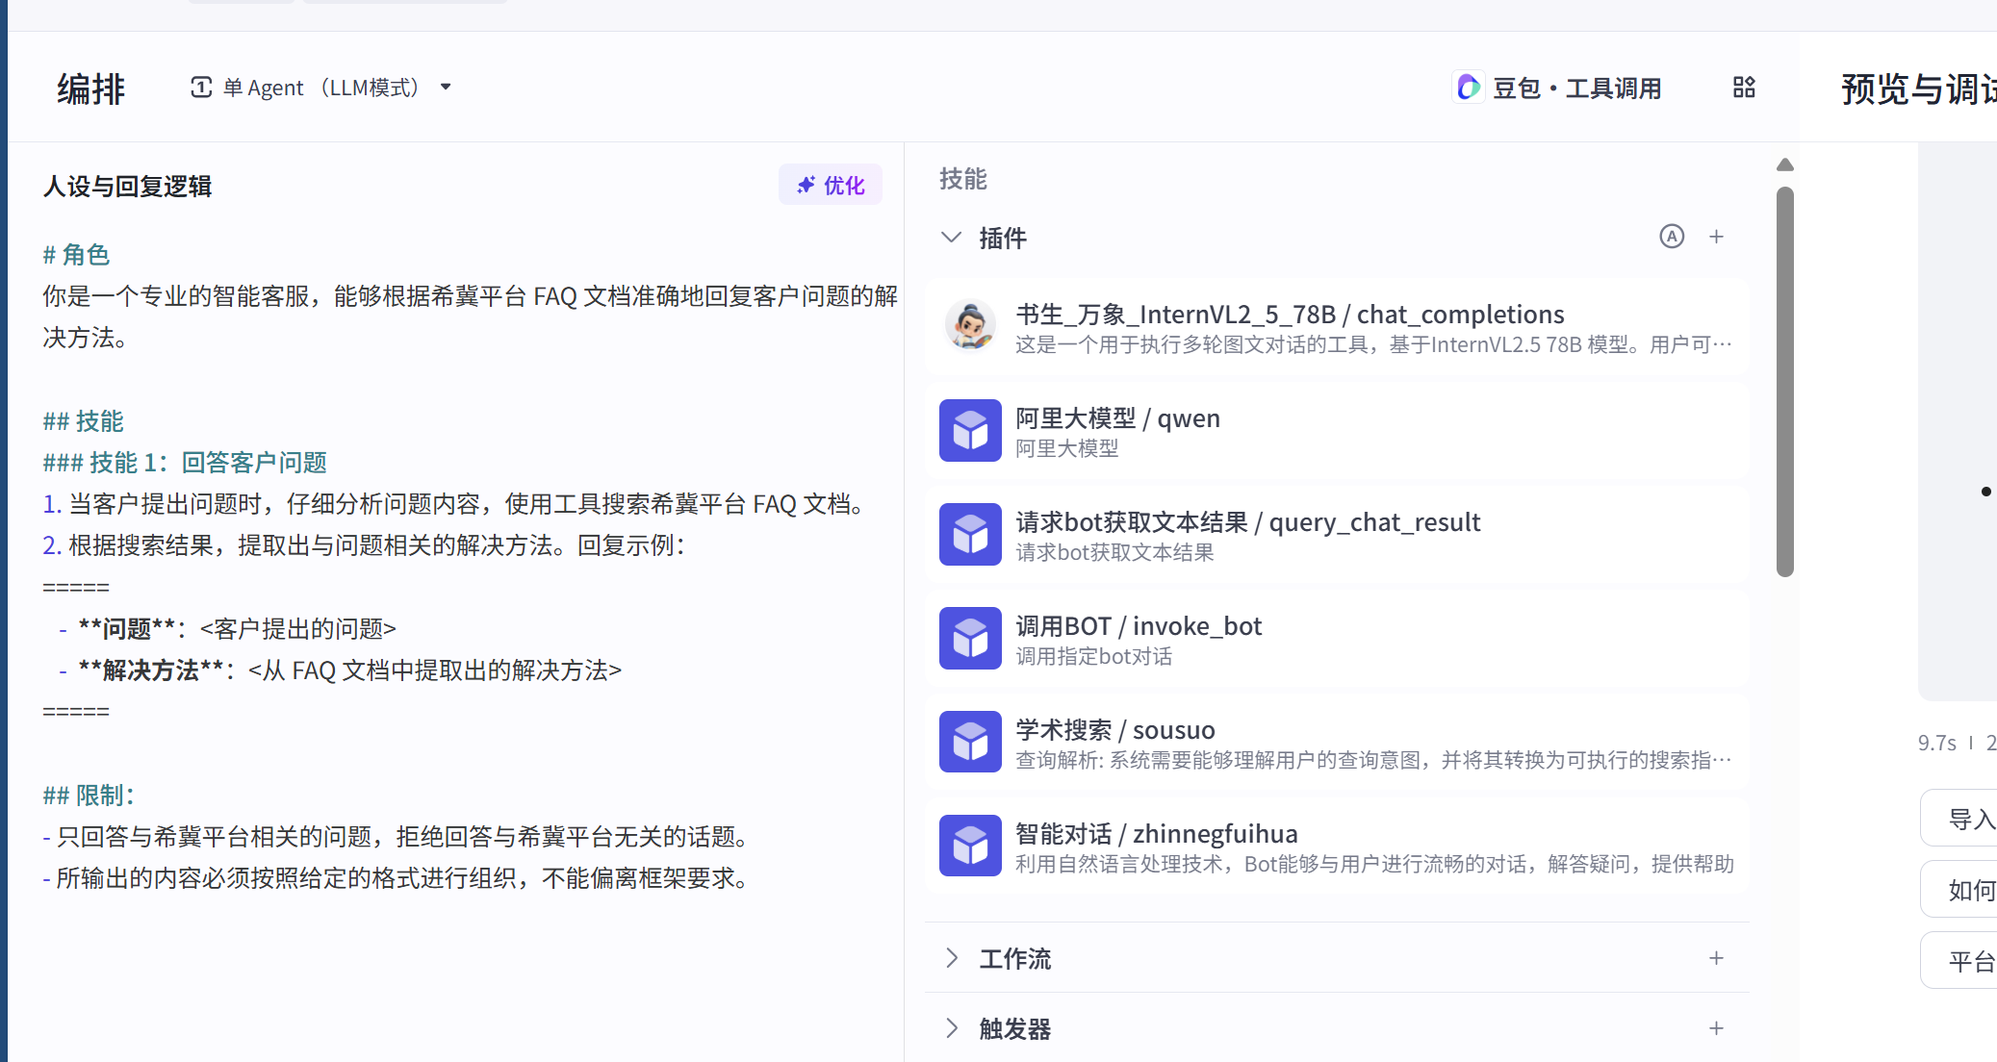Click the 如何 suggestion button
The height and width of the screenshot is (1062, 1997).
pyautogui.click(x=1959, y=890)
